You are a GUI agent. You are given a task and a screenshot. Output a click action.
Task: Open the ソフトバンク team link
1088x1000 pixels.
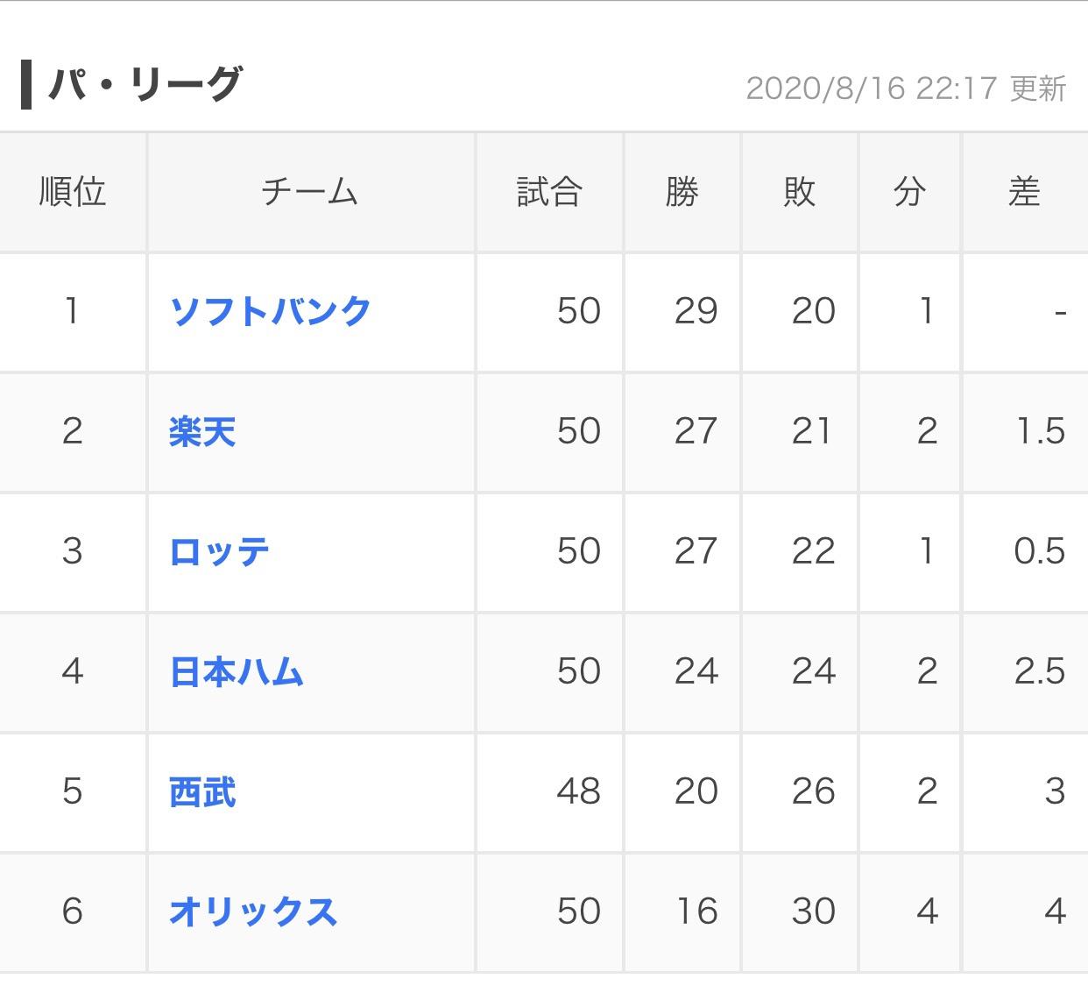click(271, 311)
